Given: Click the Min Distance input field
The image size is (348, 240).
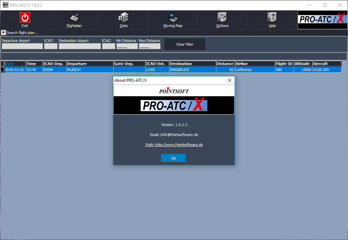Looking at the screenshot, I should [x=127, y=46].
